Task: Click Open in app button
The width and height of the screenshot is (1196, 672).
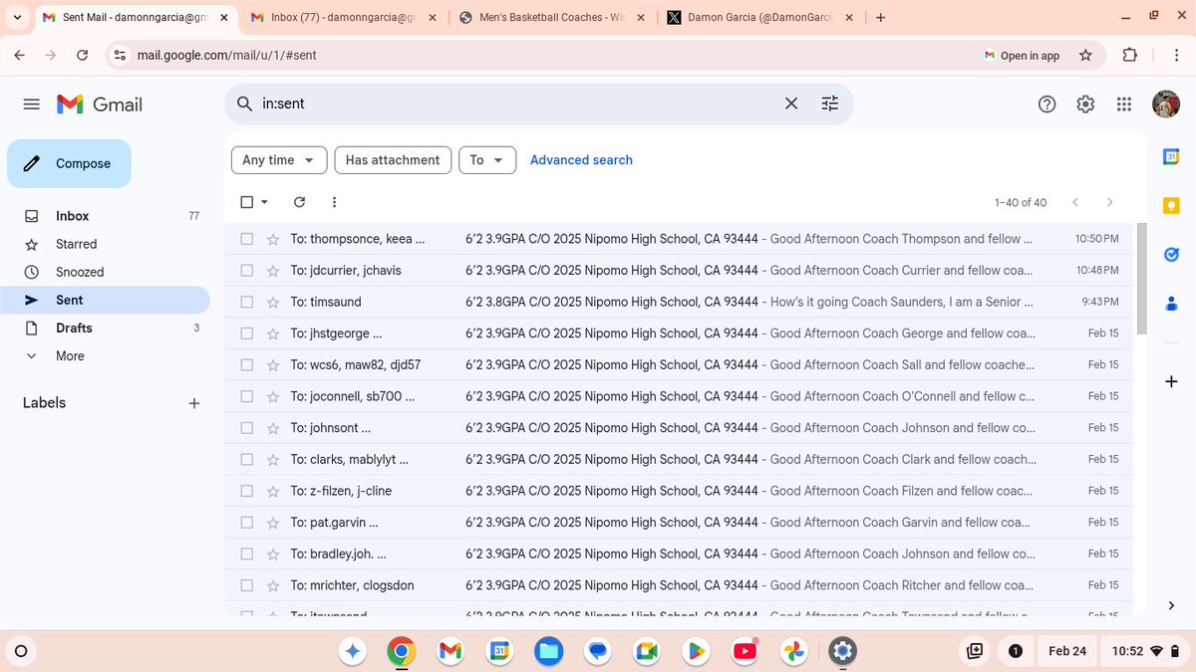Action: [1023, 56]
